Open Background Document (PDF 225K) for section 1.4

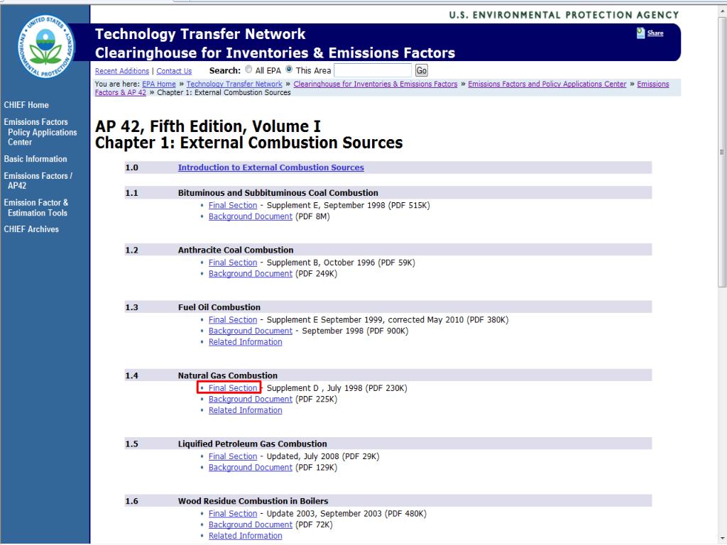251,399
